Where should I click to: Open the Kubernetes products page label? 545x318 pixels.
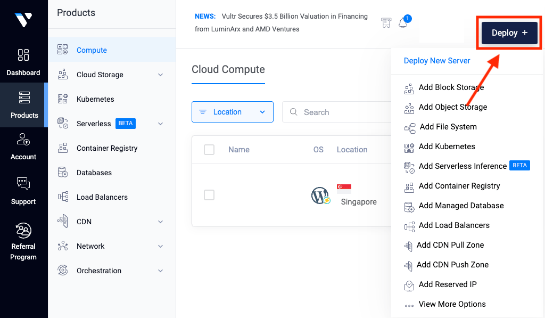[x=95, y=99]
